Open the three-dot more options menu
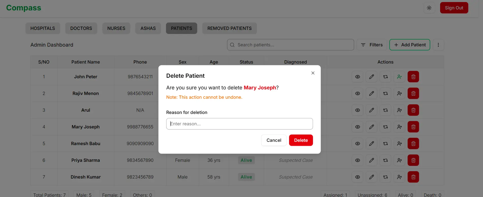The height and width of the screenshot is (197, 483). point(438,45)
